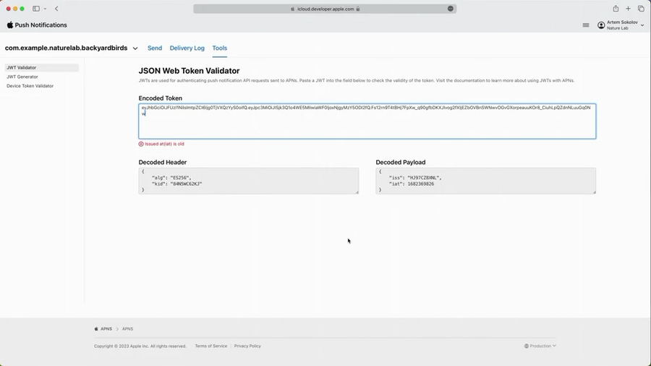Click the 'Issued at(iat) is old' error message

coord(164,144)
